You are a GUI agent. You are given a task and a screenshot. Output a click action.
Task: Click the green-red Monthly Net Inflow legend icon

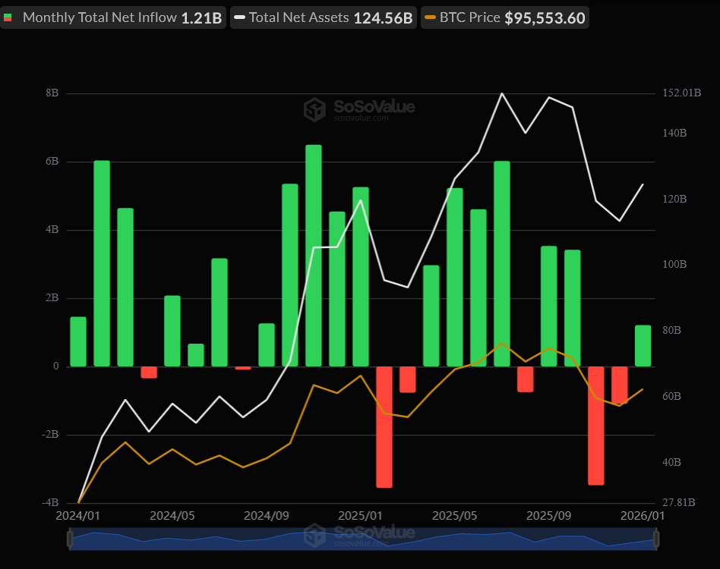pyautogui.click(x=8, y=17)
